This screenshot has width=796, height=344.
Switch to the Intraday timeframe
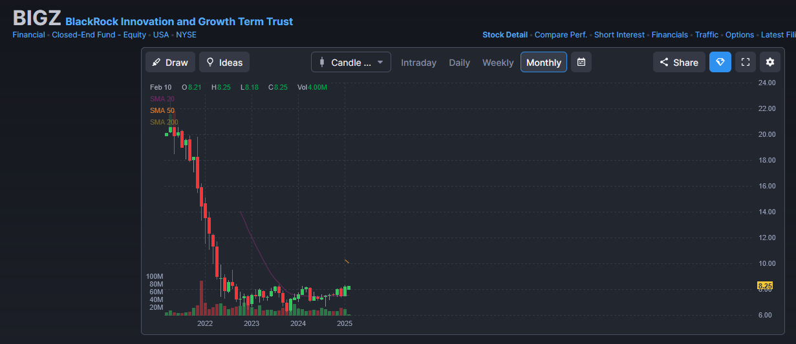click(418, 63)
